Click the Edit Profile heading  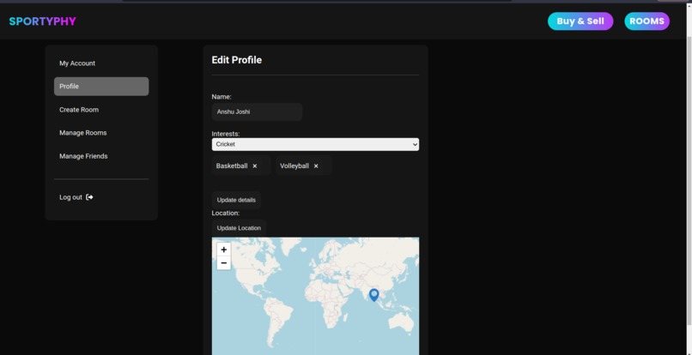coord(237,60)
